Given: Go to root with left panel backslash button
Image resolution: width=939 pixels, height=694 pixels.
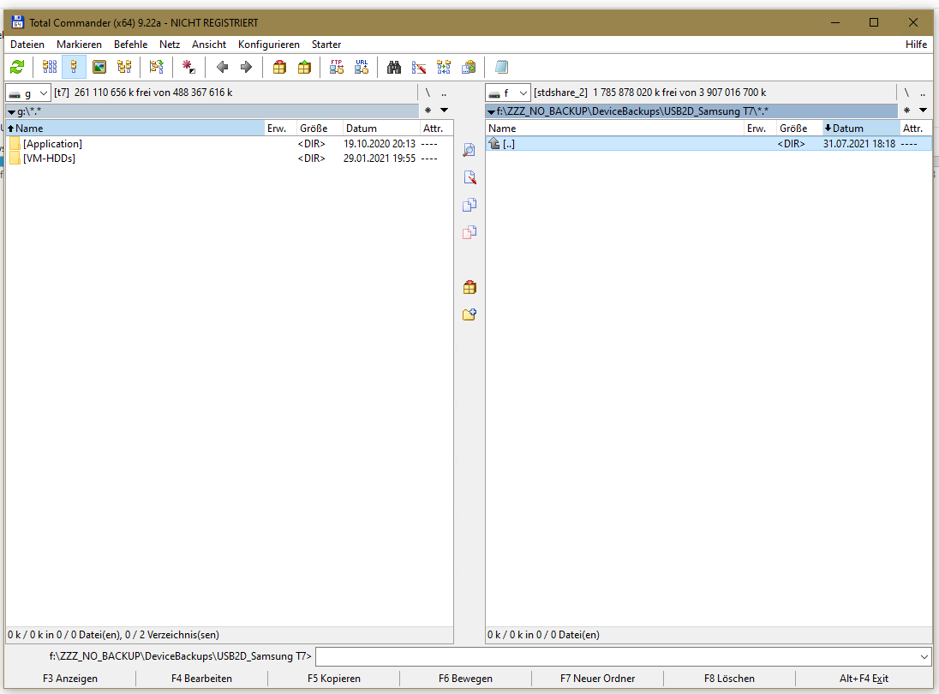Looking at the screenshot, I should coord(428,93).
